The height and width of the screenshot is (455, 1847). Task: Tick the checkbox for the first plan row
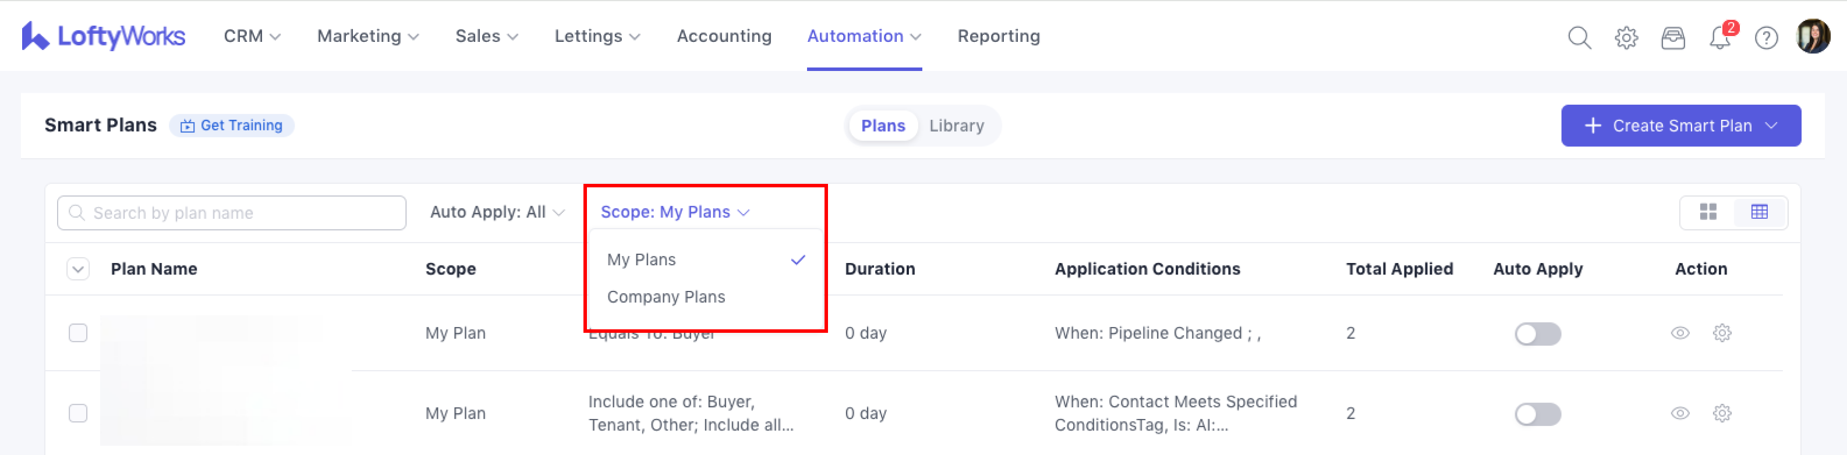coord(78,333)
